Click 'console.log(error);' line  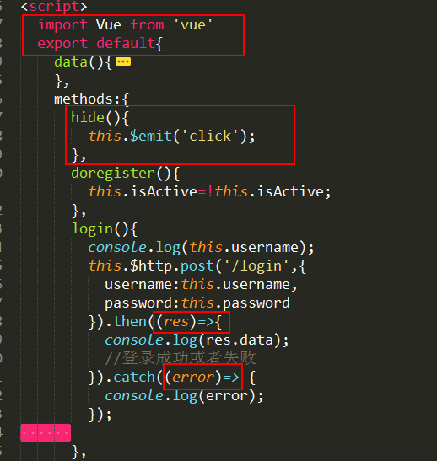point(184,396)
